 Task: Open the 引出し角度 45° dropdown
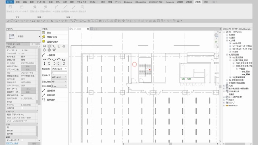(59, 81)
